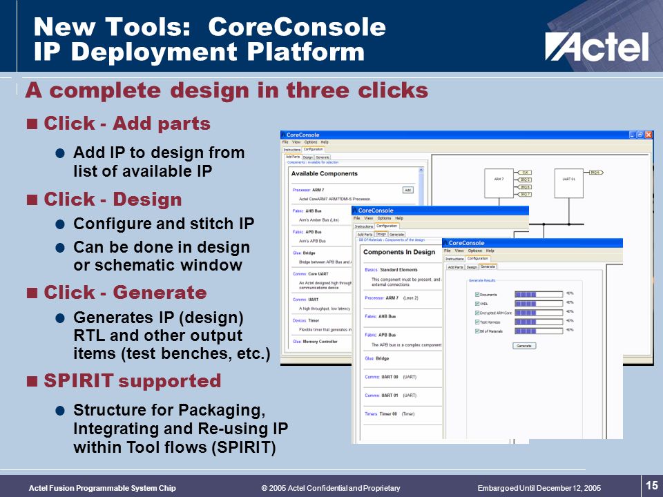Open Help menu in the back CoreConsole window
This screenshot has width=663, height=497.
click(x=325, y=142)
